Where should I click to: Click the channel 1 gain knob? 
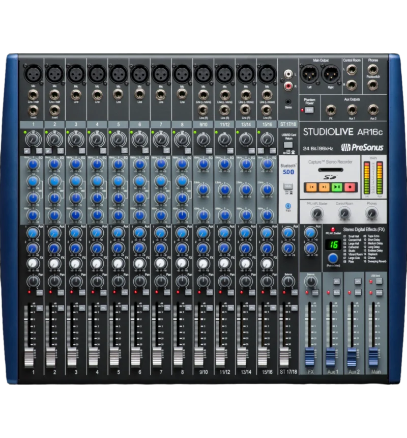[33, 139]
